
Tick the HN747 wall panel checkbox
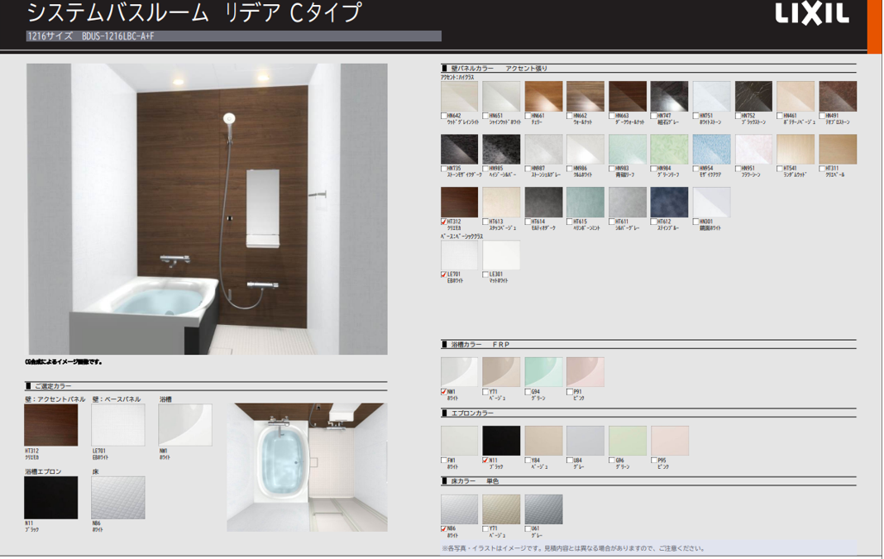pos(653,117)
